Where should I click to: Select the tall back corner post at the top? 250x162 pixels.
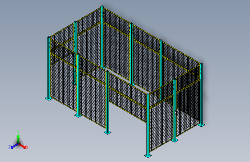point(102,36)
